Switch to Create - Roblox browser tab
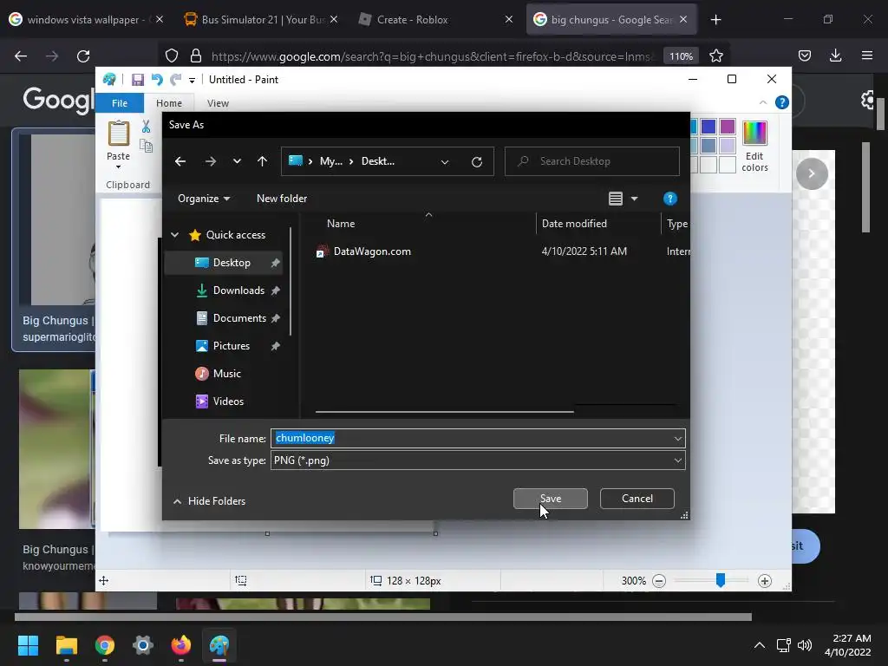This screenshot has height=666, width=888. click(435, 20)
